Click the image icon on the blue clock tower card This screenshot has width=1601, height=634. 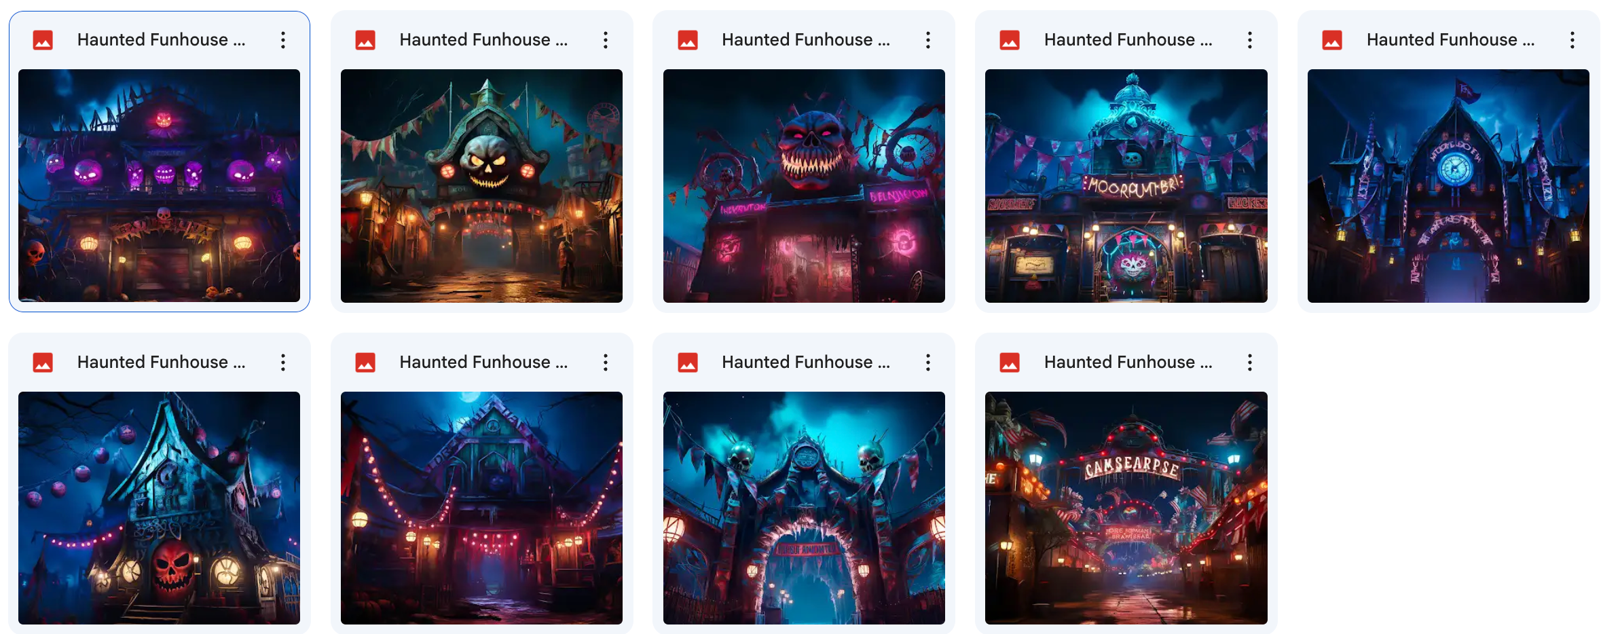1333,39
